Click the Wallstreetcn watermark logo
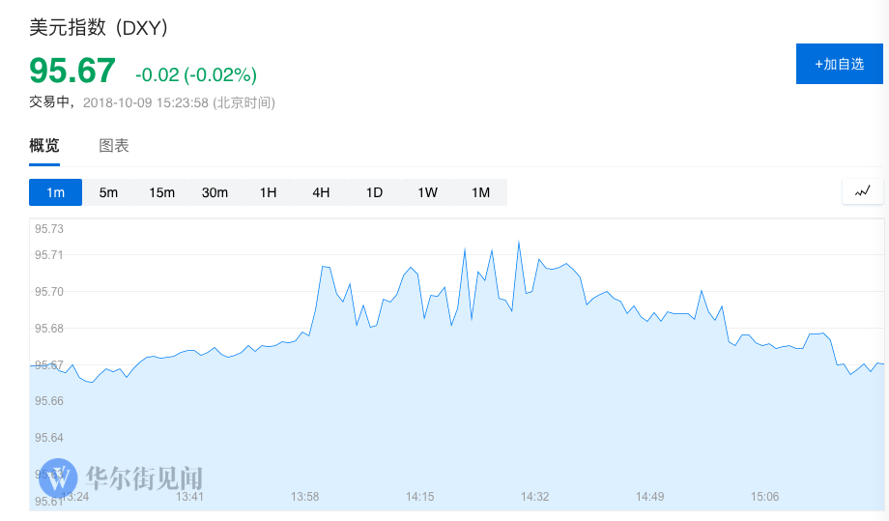 click(58, 478)
